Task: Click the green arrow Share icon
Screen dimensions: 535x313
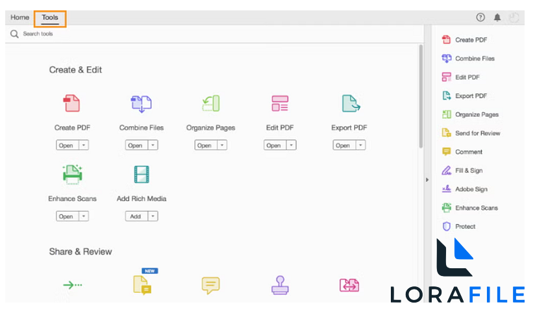Action: point(72,284)
